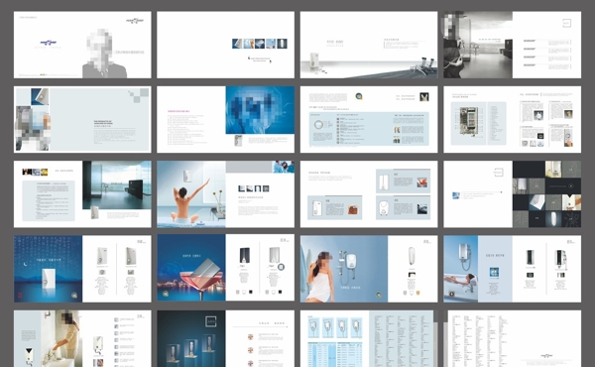The height and width of the screenshot is (367, 595).
Task: Open the bathtub and wall heater spread
Action: (513, 269)
